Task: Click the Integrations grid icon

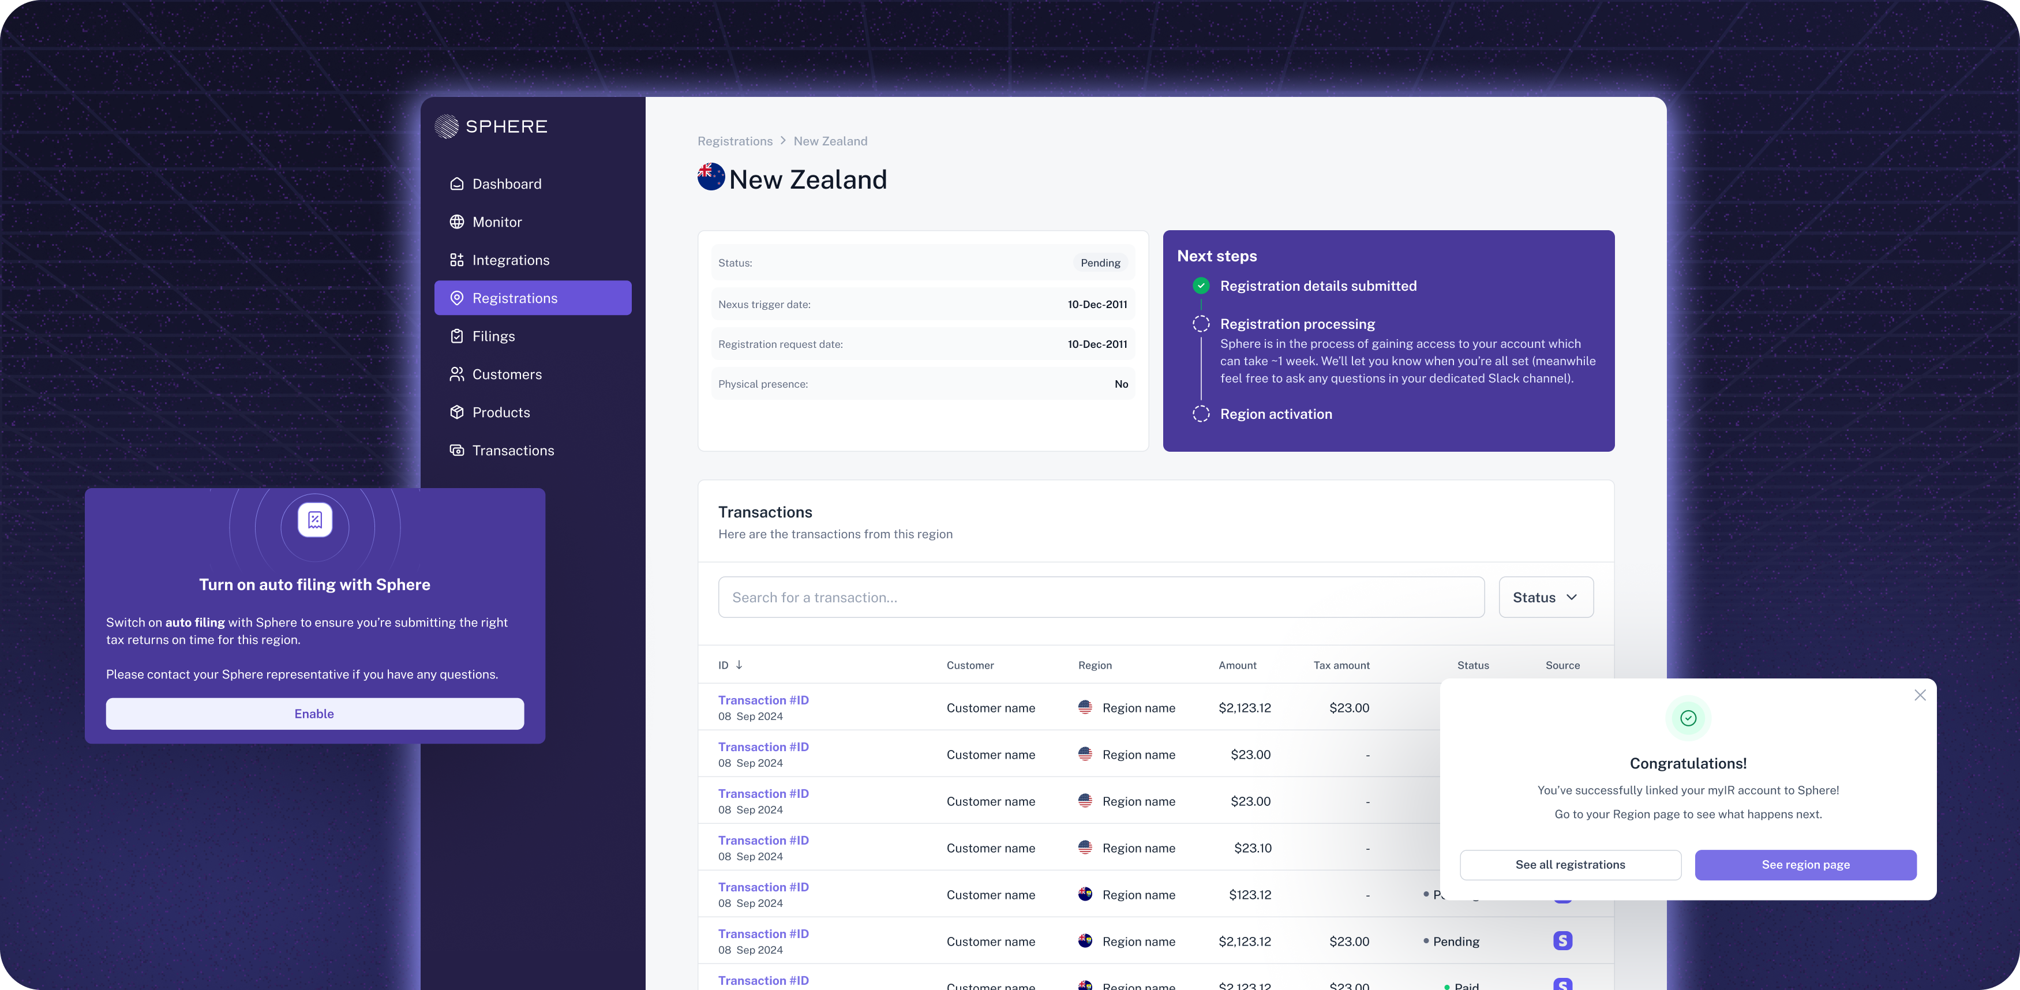Action: (456, 260)
